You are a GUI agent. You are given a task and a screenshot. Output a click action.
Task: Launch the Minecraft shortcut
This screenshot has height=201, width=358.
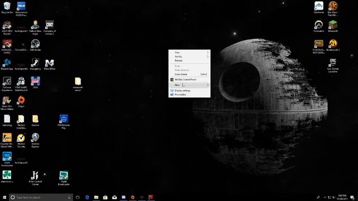[333, 26]
